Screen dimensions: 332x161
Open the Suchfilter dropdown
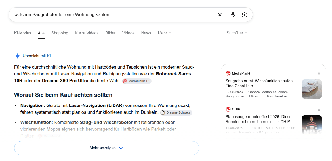point(237,33)
